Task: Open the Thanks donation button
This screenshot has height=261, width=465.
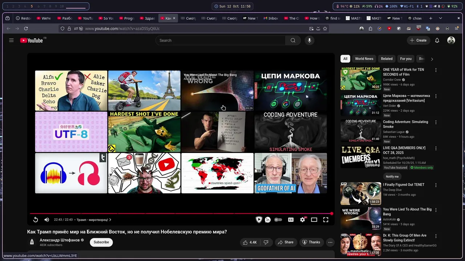Action: click(x=311, y=242)
